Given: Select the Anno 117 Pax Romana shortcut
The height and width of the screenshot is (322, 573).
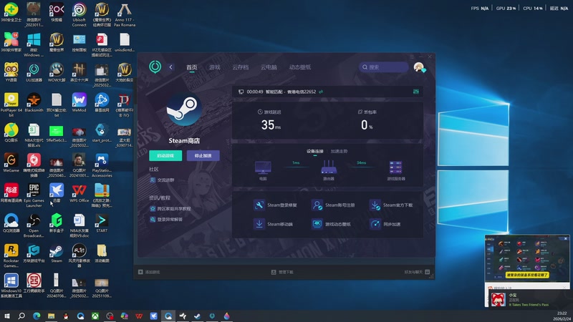Looking at the screenshot, I should click(124, 15).
